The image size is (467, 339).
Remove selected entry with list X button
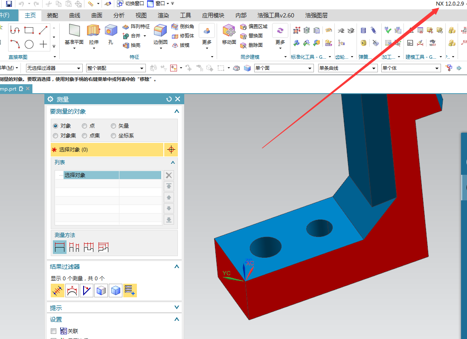pyautogui.click(x=169, y=175)
